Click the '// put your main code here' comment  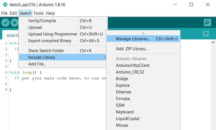tap(60, 78)
